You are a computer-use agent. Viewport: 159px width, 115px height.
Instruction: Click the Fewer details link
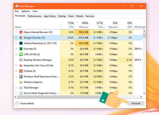(x=27, y=103)
